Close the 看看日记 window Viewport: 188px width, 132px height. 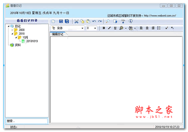click(x=179, y=6)
